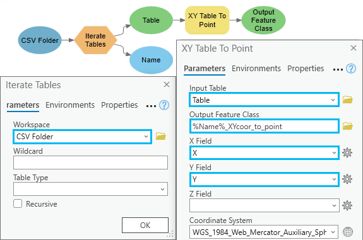This screenshot has height=240, width=363.
Task: Browse folder icon for Workspace
Action: pyautogui.click(x=160, y=136)
